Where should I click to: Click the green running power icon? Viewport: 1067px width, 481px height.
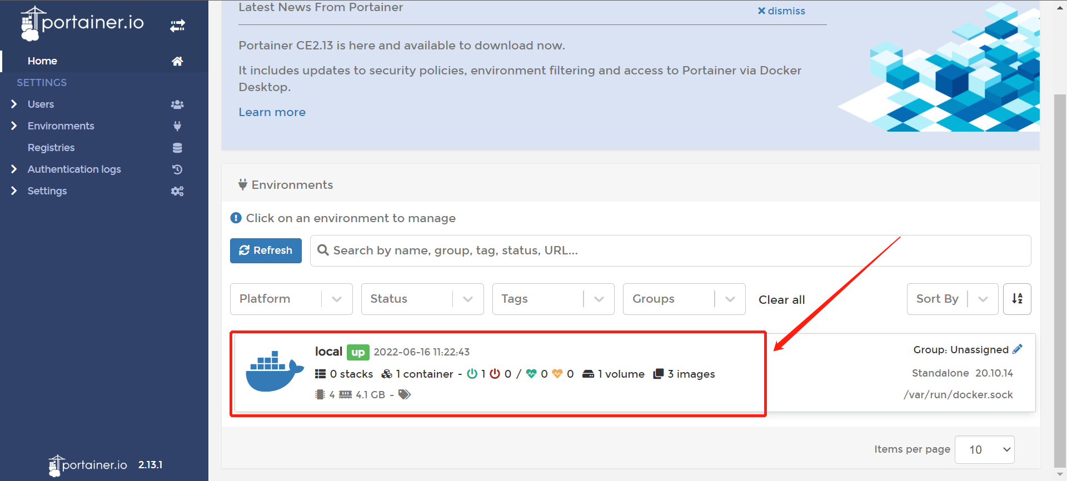click(472, 374)
